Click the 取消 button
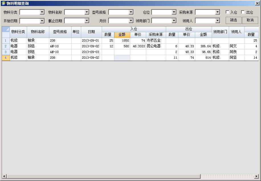The height and width of the screenshot is (181, 261). [x=250, y=20]
